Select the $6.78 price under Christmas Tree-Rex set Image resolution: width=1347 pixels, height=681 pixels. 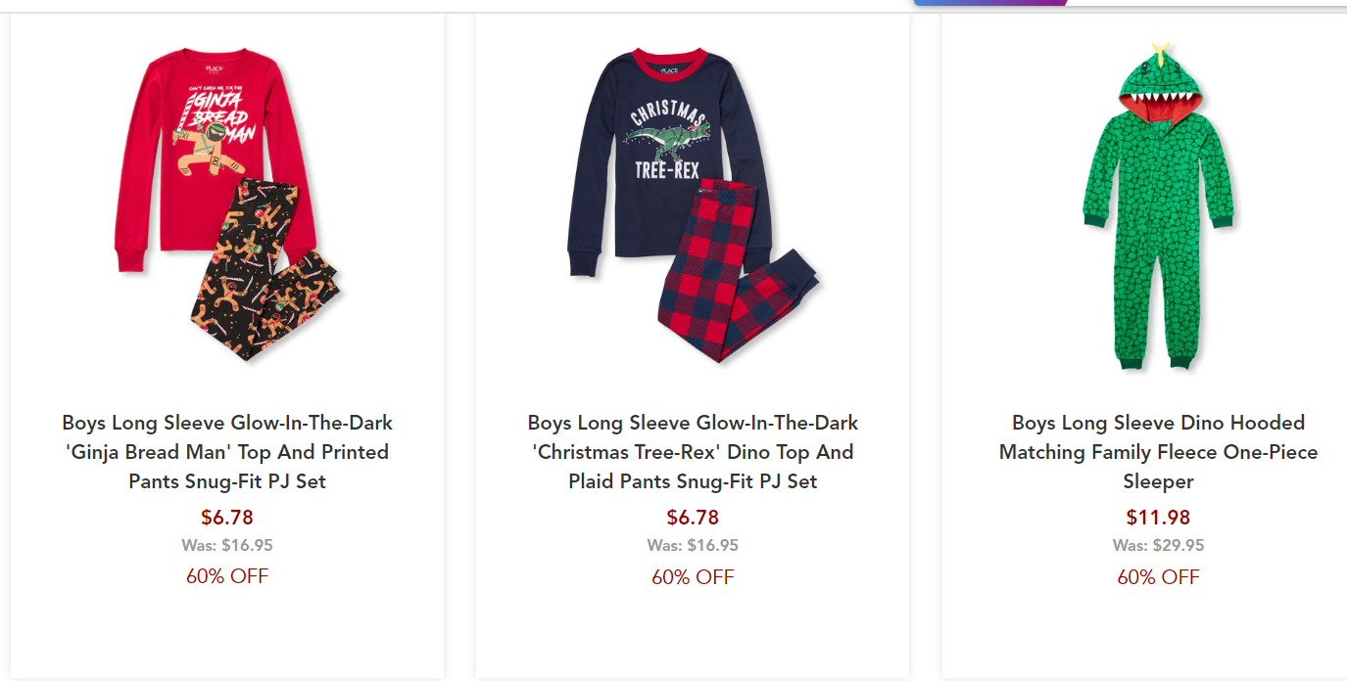[x=693, y=517]
